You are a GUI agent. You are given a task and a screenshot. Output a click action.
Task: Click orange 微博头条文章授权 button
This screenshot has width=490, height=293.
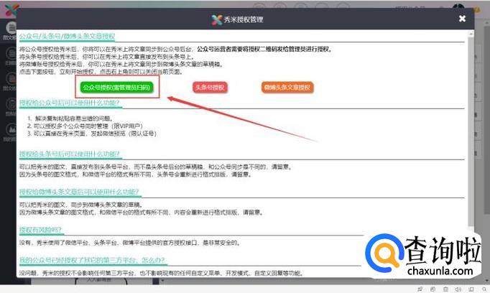287,88
